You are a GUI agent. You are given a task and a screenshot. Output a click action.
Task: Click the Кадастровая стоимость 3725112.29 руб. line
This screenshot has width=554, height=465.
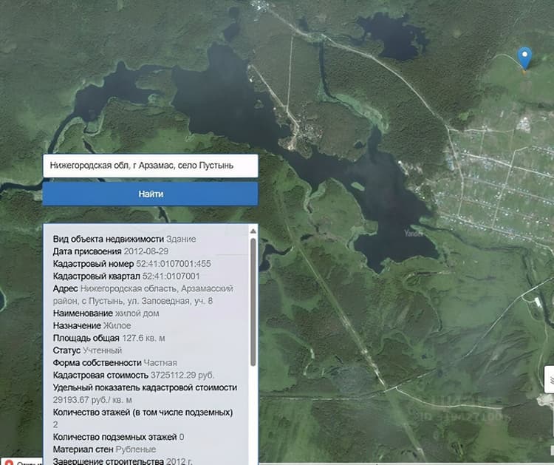click(x=134, y=376)
